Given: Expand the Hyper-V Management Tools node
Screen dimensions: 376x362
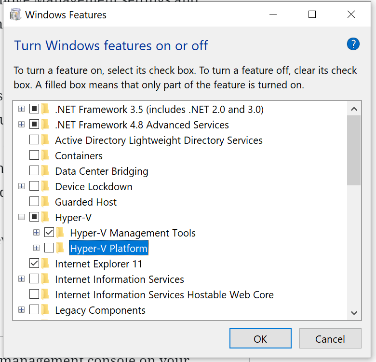Looking at the screenshot, I should coord(37,233).
